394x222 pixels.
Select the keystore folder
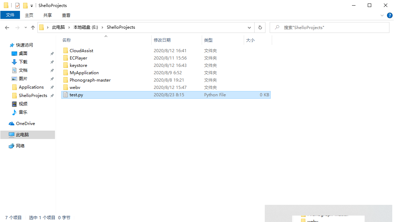pos(78,65)
